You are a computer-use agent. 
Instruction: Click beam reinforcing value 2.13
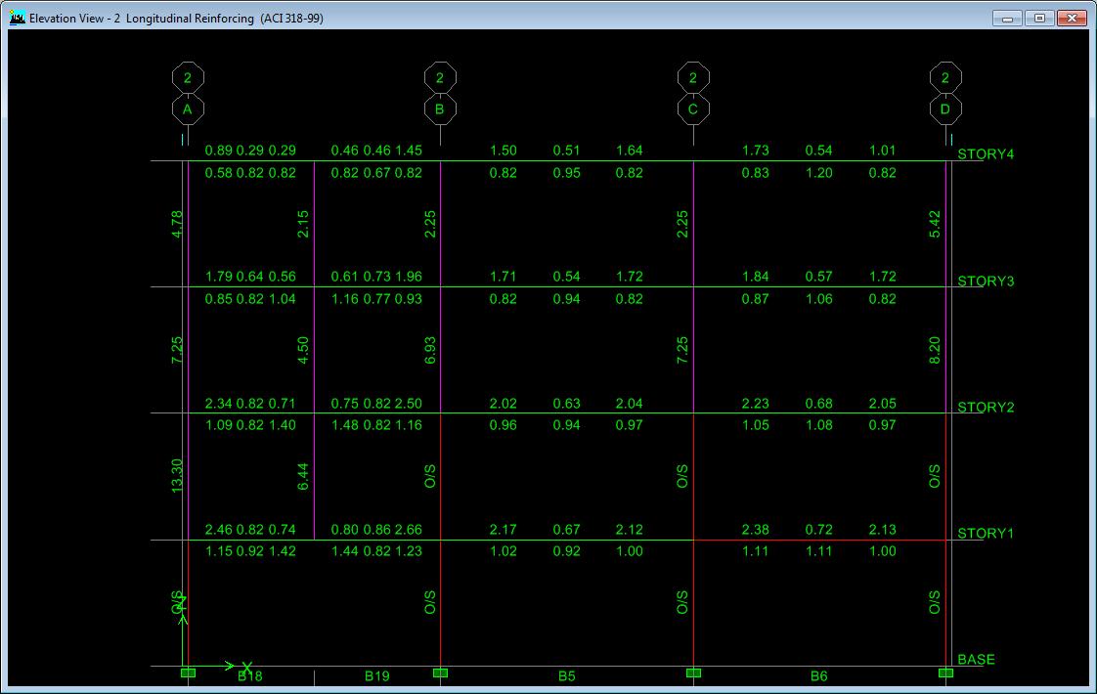click(x=882, y=530)
